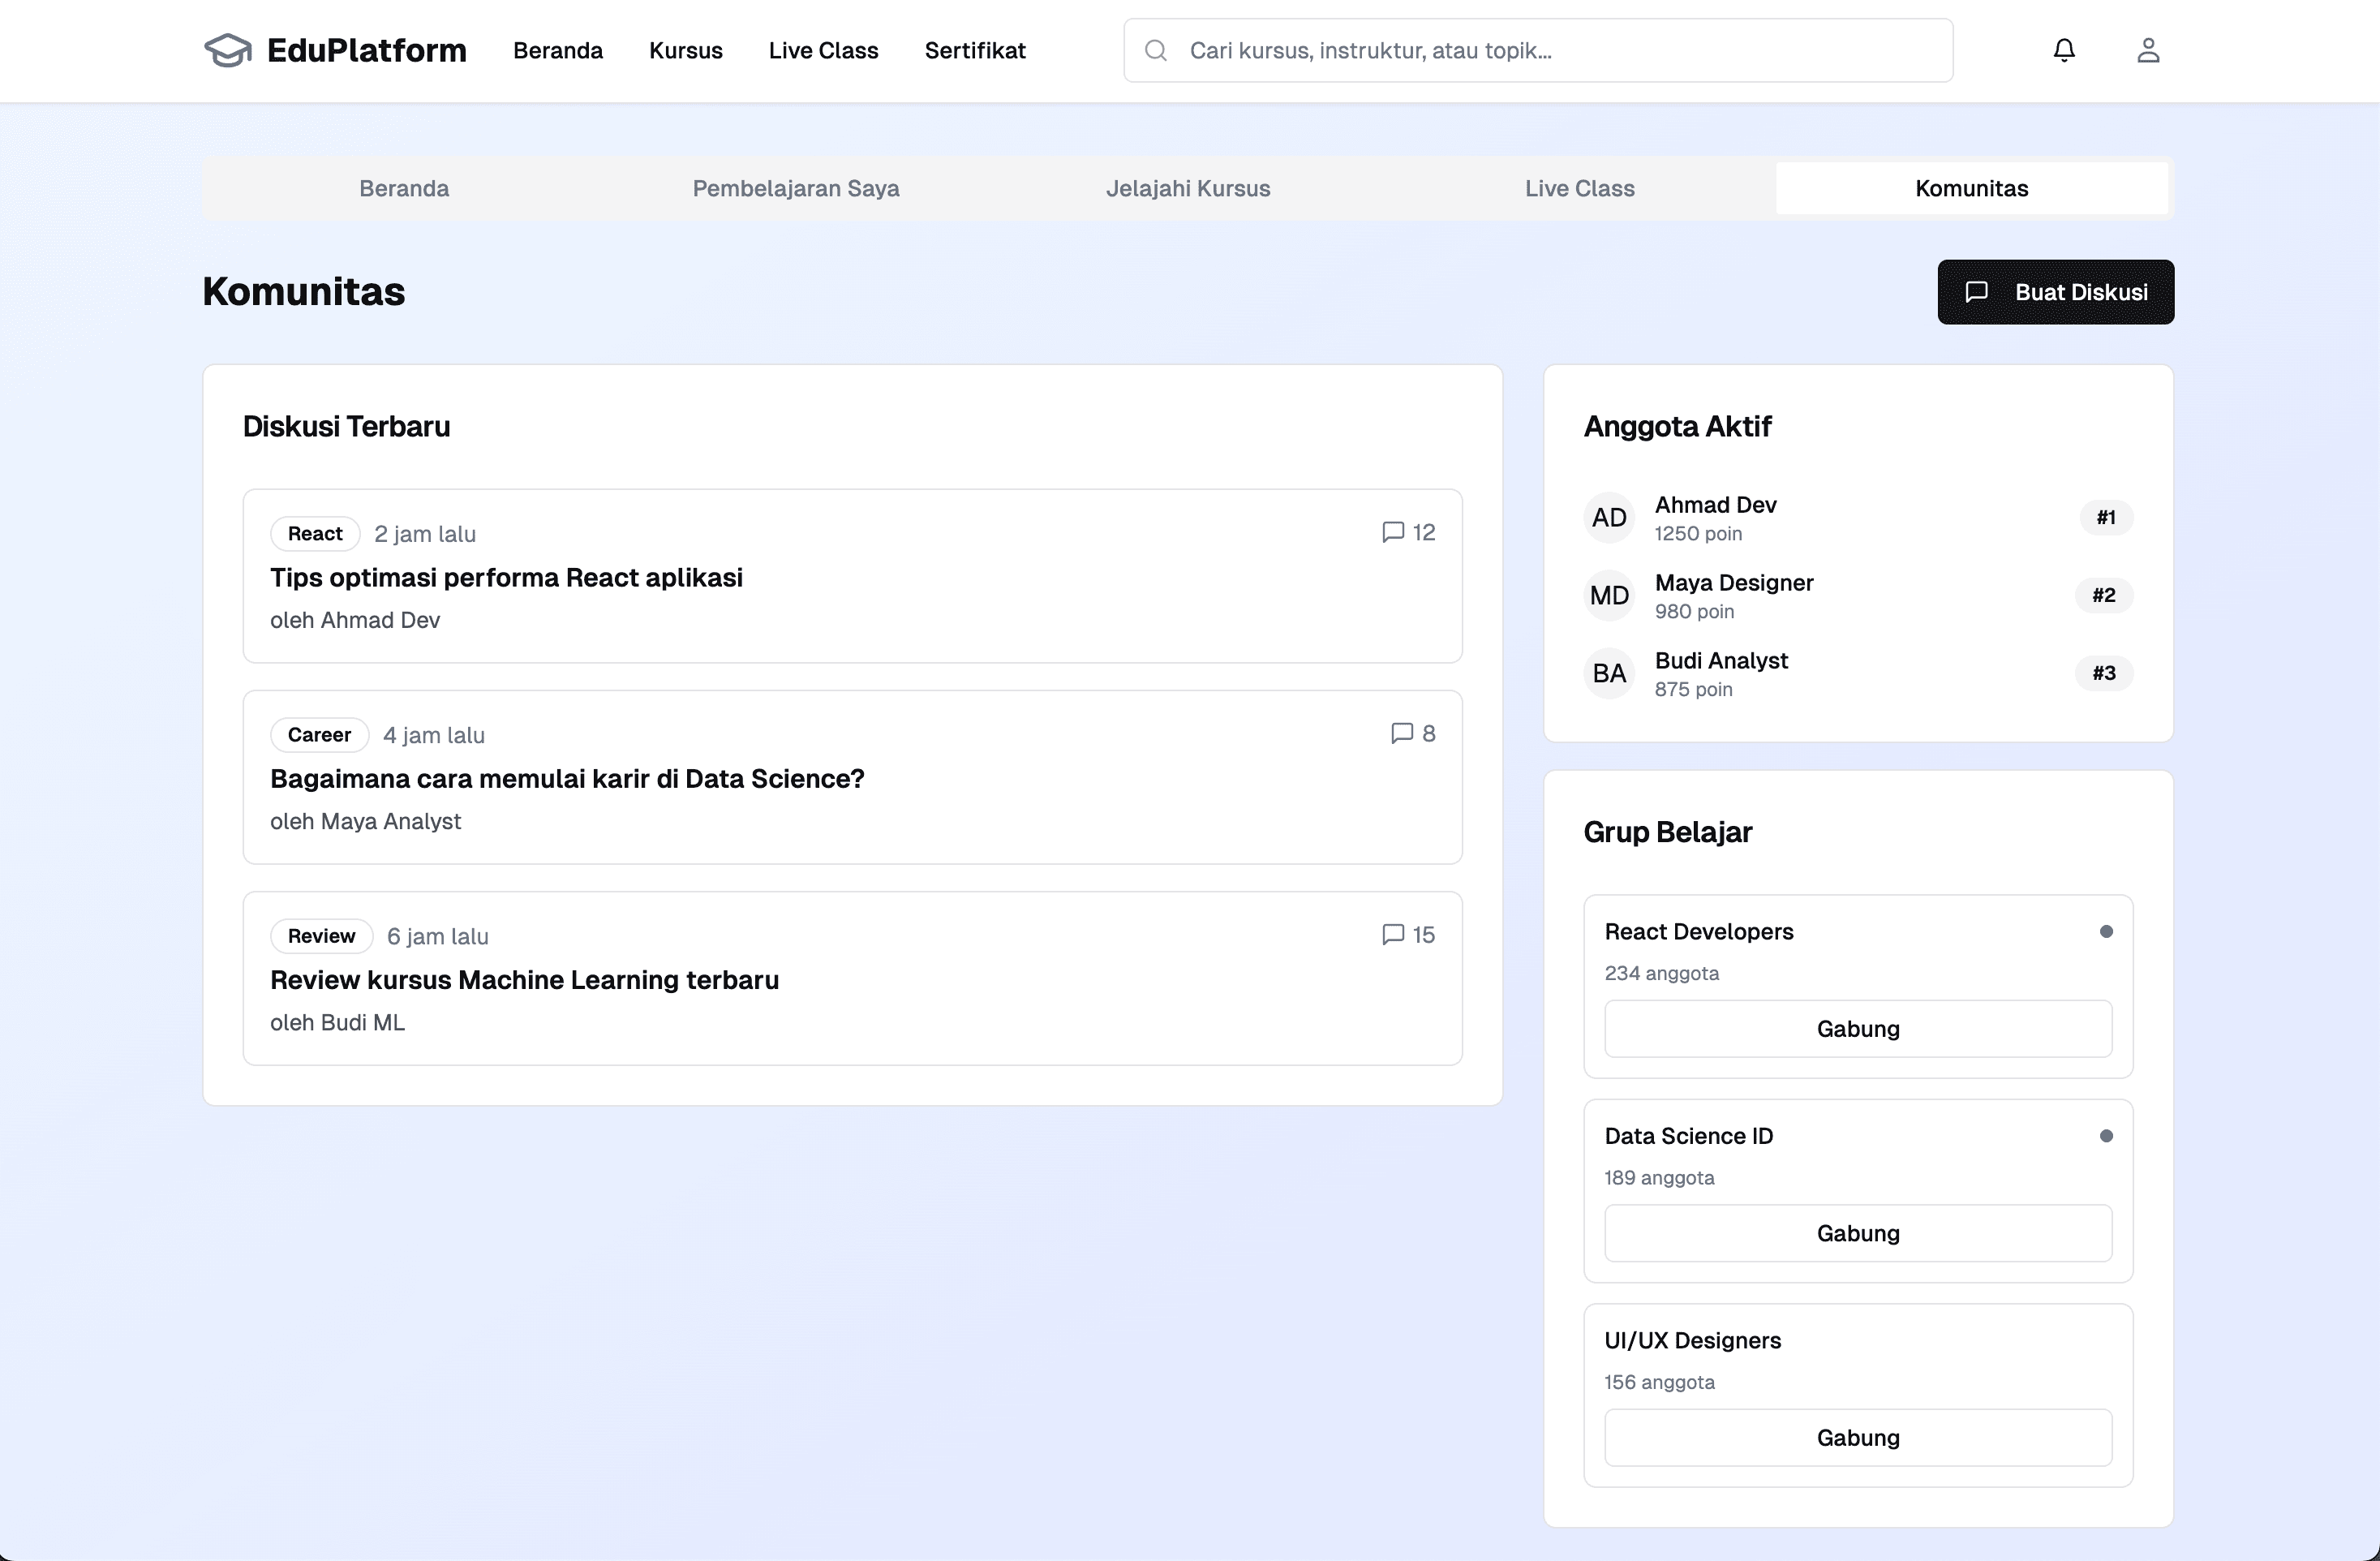This screenshot has height=1561, width=2380.
Task: Click the '189 anggota' member count
Action: click(x=1659, y=1178)
